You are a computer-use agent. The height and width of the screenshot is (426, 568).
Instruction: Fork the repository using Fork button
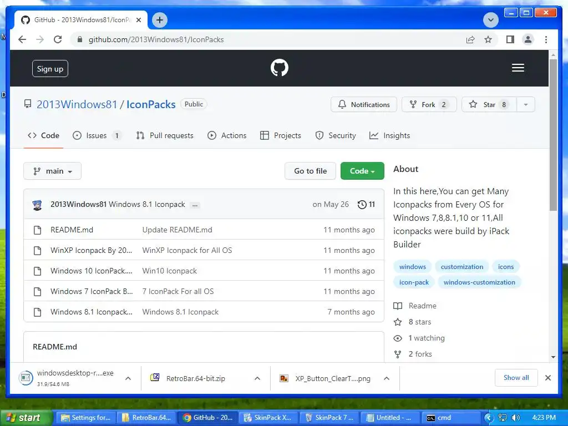pyautogui.click(x=429, y=104)
